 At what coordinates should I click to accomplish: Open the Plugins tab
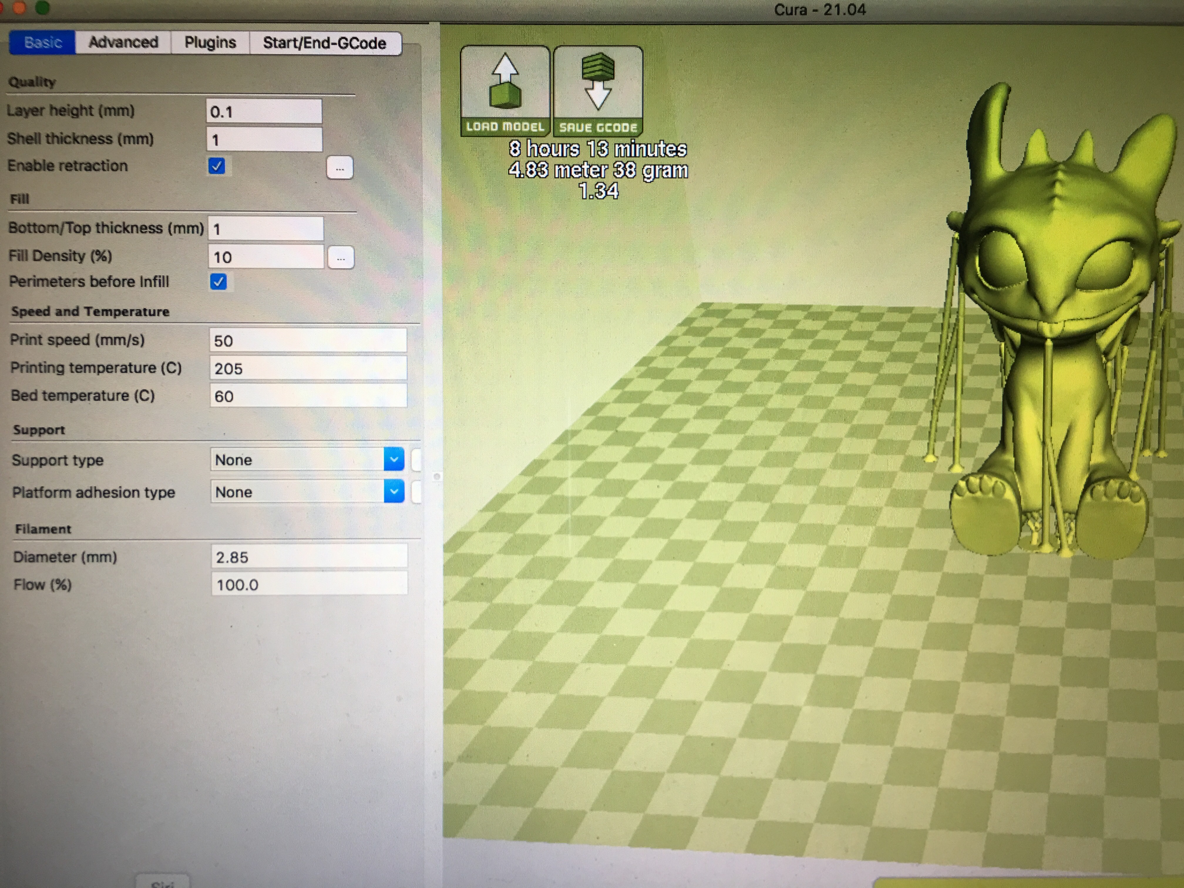click(x=210, y=42)
